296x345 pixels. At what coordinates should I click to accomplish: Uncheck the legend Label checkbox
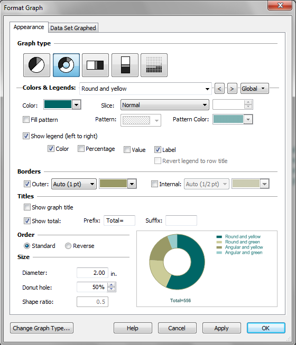pyautogui.click(x=158, y=150)
